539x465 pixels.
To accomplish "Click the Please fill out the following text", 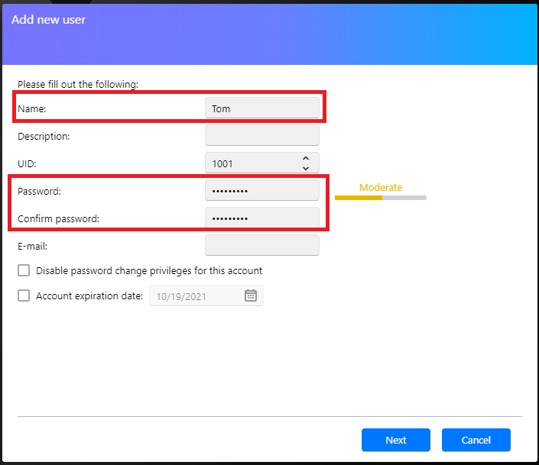I will coord(77,84).
